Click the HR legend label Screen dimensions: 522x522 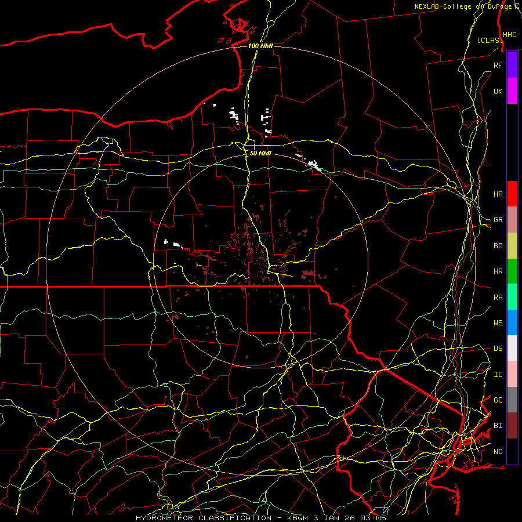[498, 271]
